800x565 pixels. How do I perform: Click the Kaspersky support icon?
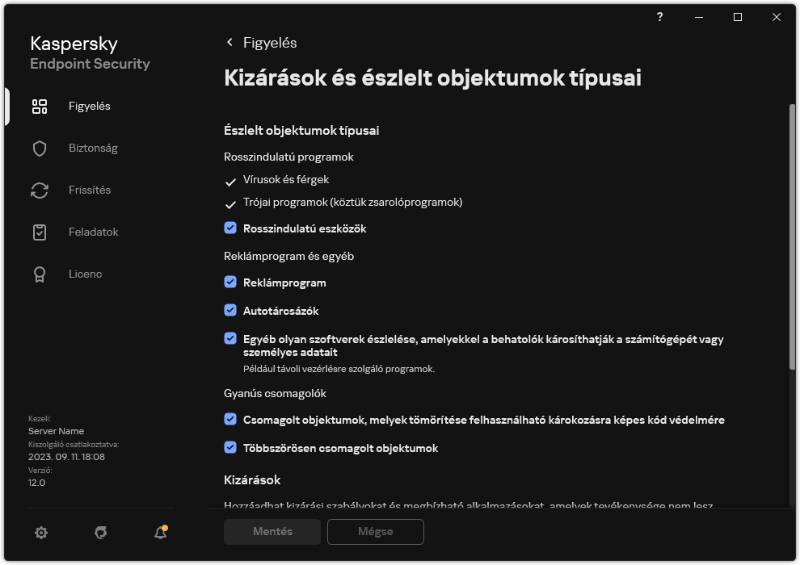click(99, 533)
